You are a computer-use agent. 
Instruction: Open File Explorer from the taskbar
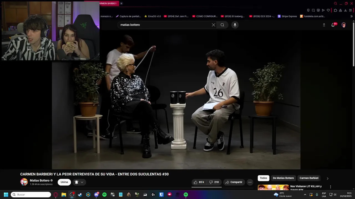coord(64,195)
